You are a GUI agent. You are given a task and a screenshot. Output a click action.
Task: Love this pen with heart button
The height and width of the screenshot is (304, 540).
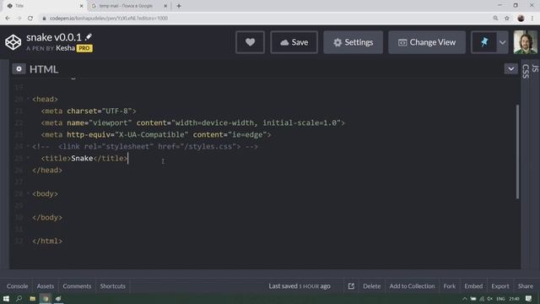click(250, 42)
